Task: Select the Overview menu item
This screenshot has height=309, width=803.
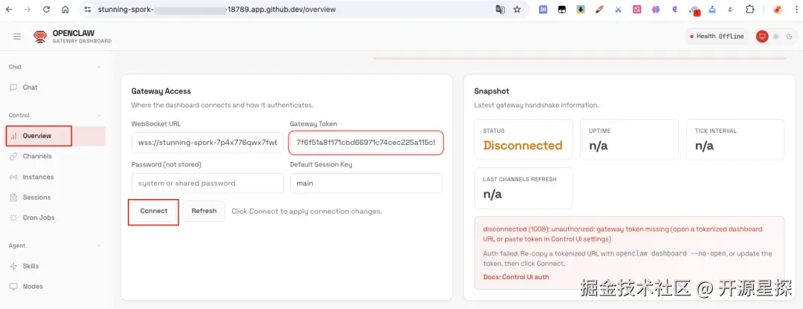Action: [x=37, y=136]
